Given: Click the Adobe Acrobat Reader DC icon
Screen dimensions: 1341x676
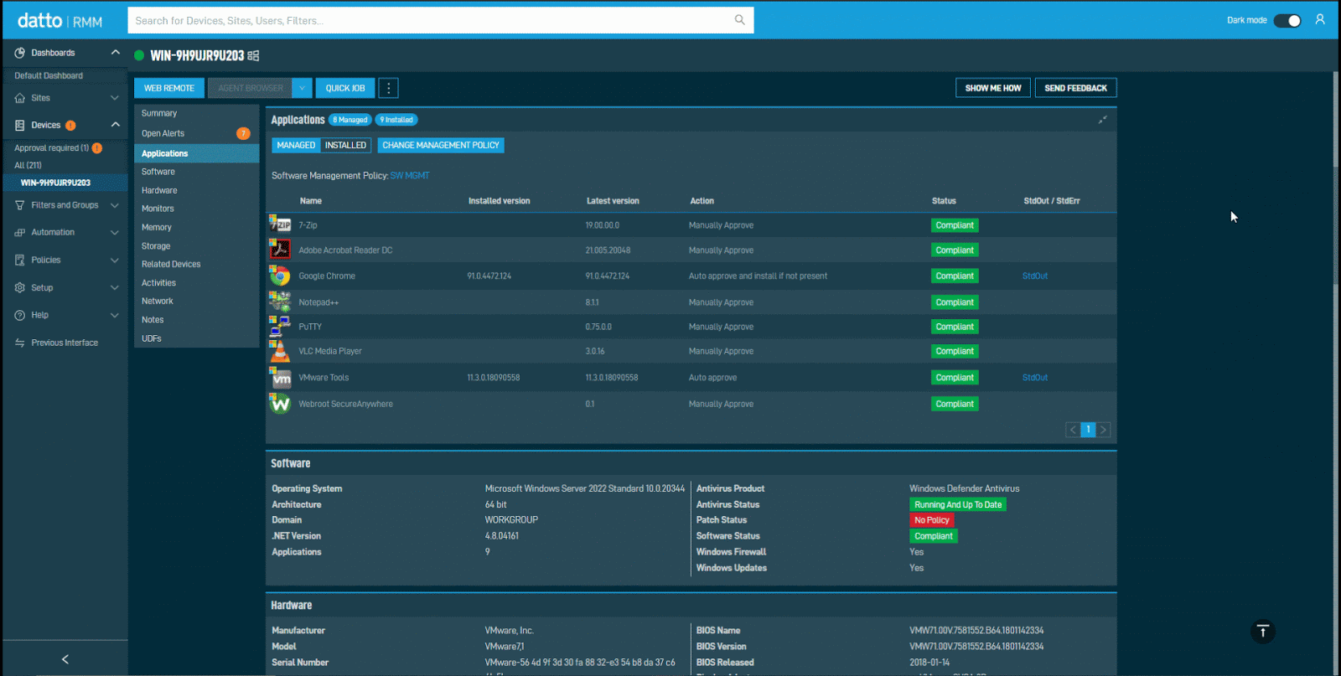Looking at the screenshot, I should pyautogui.click(x=280, y=250).
